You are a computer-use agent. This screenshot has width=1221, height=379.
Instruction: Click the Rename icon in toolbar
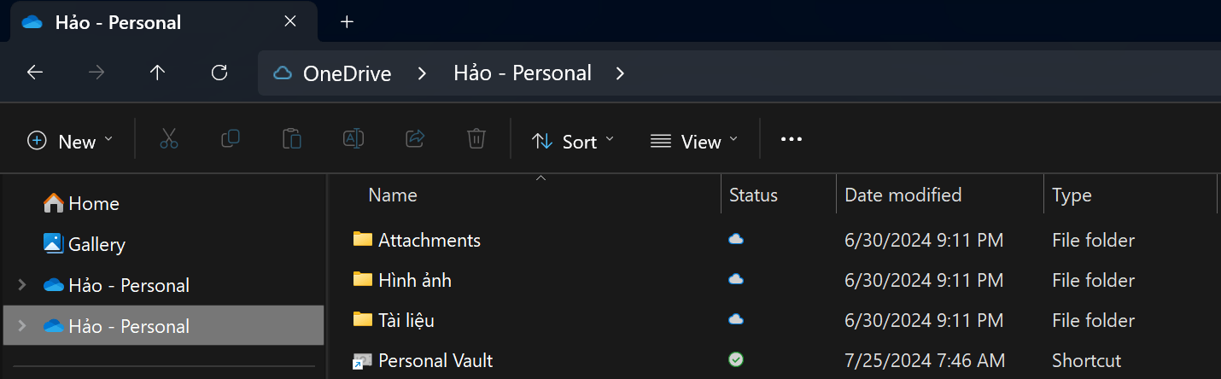point(353,138)
